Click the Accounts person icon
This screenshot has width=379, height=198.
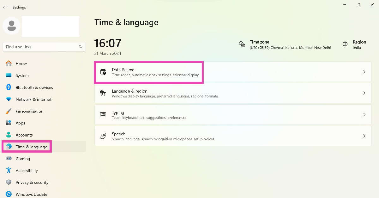[9, 135]
